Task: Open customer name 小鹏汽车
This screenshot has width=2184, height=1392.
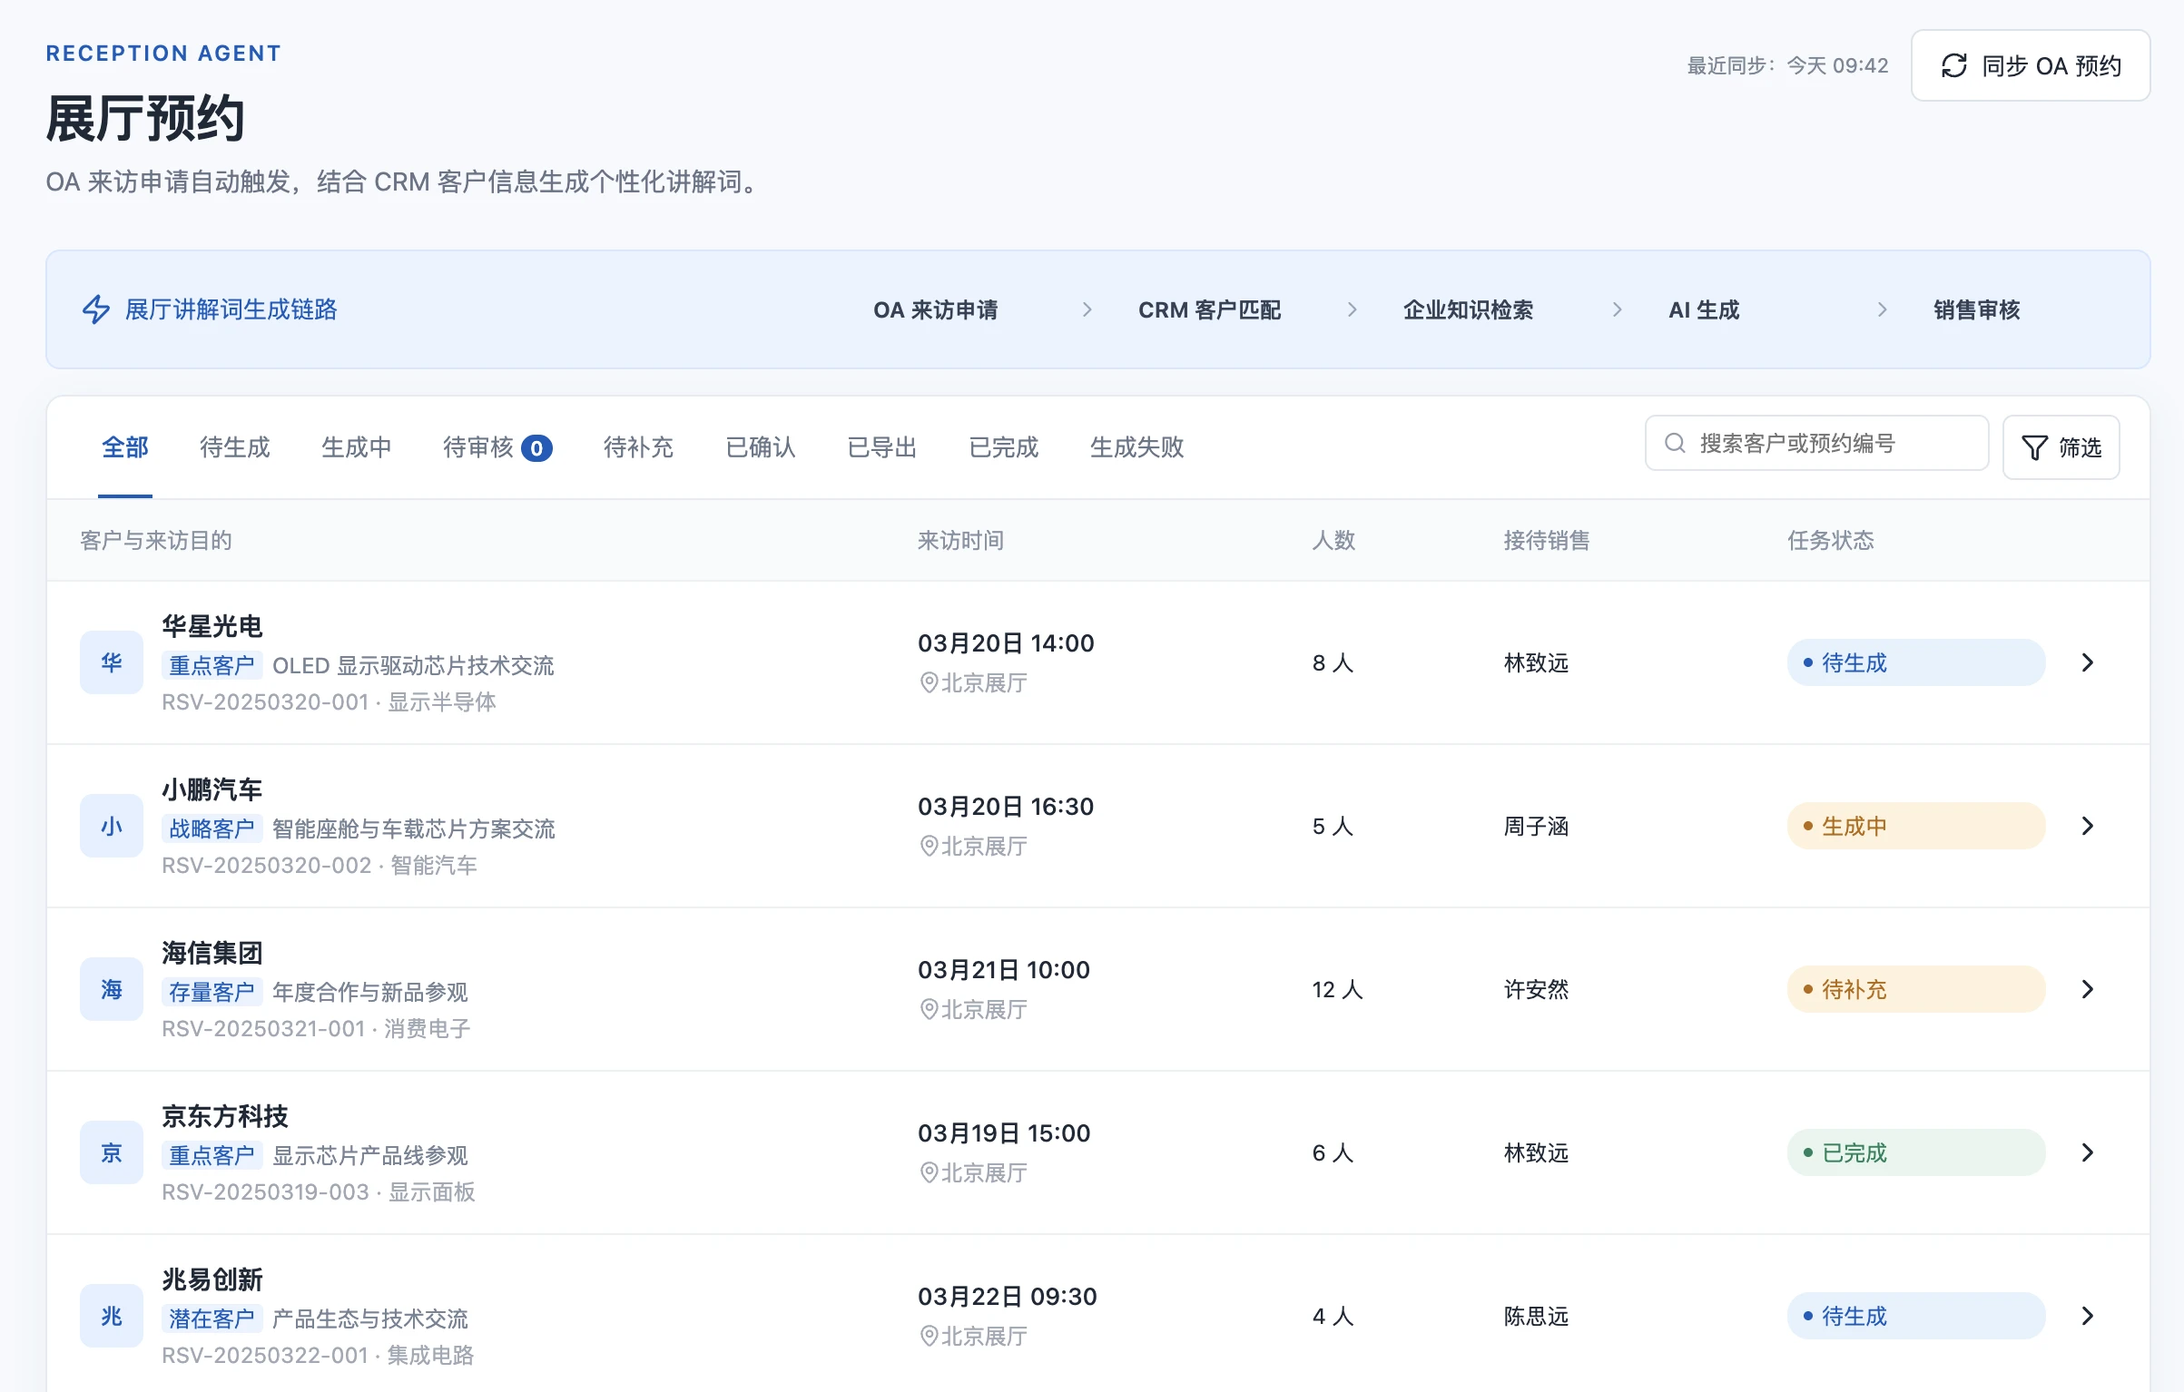Action: 212,789
